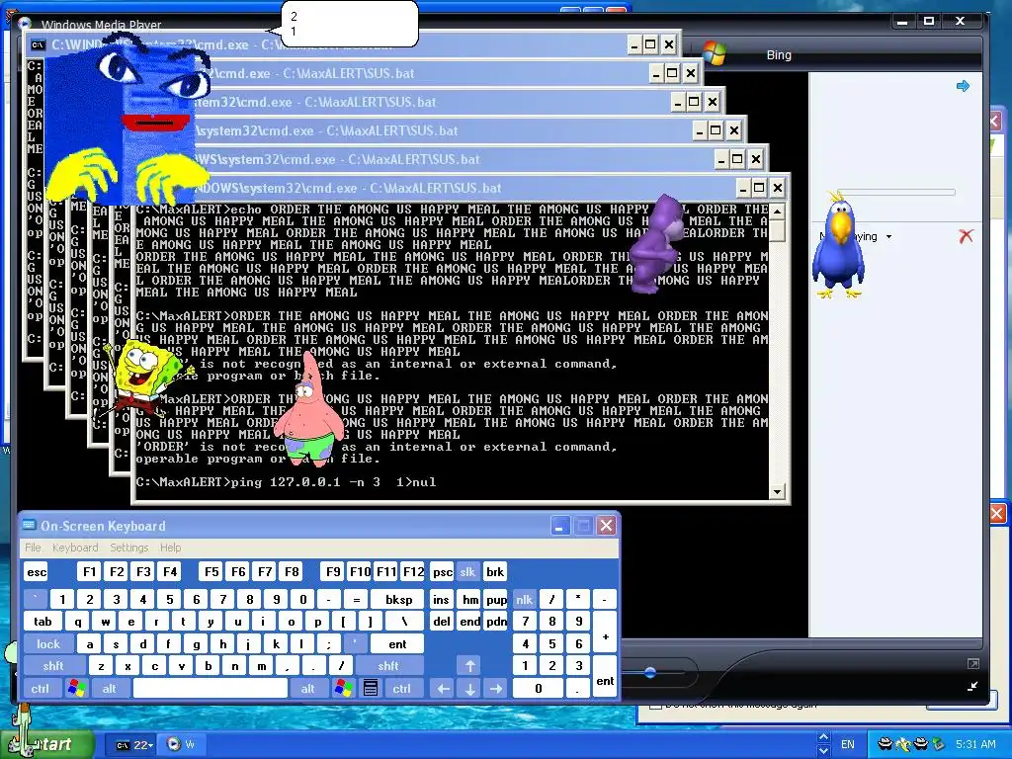The width and height of the screenshot is (1012, 759).
Task: Click the application menu key on On-Screen Keyboard
Action: (x=371, y=688)
